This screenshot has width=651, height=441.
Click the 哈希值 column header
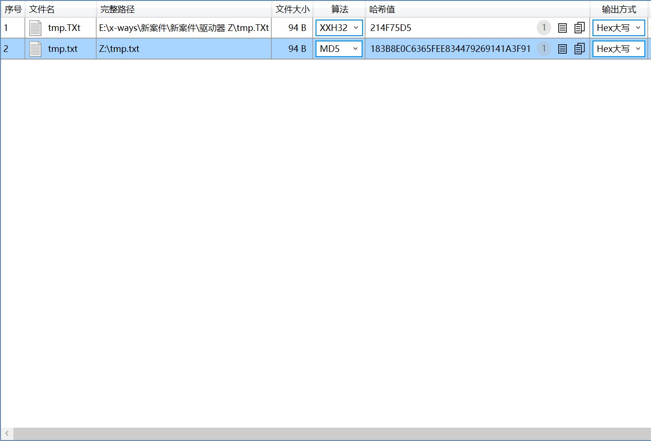pyautogui.click(x=382, y=10)
